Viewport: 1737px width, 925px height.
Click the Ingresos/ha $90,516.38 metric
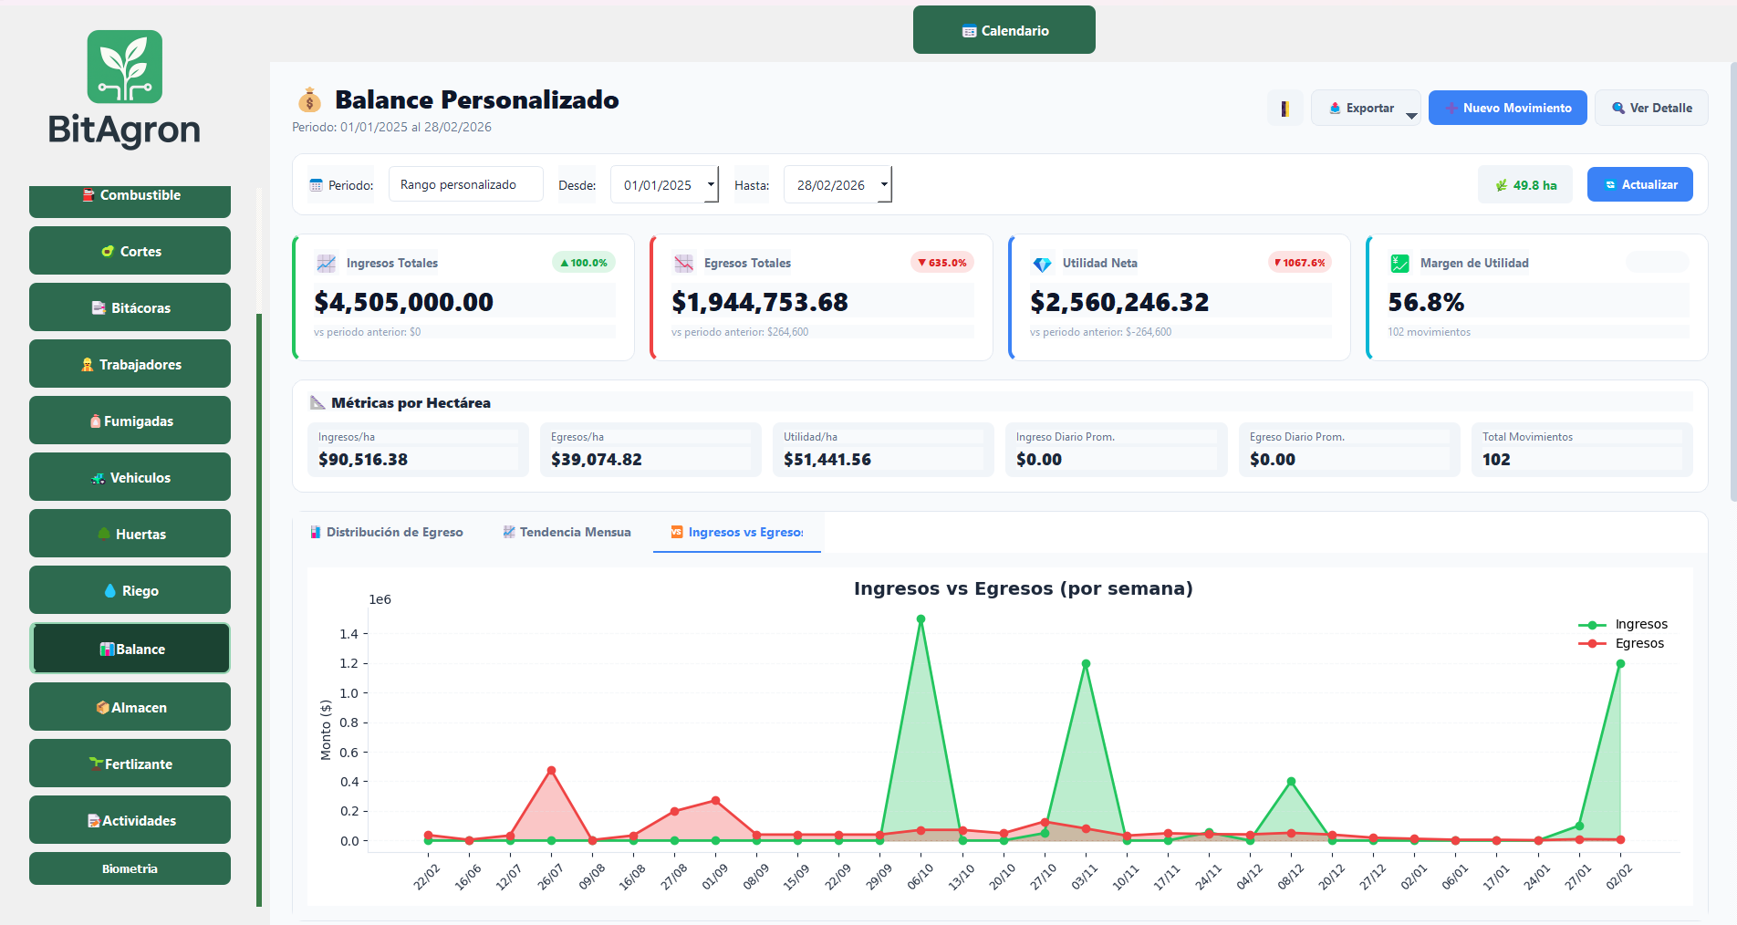coord(418,450)
